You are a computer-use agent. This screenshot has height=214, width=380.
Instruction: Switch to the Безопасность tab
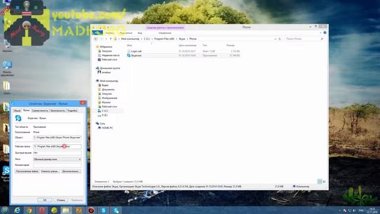58,111
